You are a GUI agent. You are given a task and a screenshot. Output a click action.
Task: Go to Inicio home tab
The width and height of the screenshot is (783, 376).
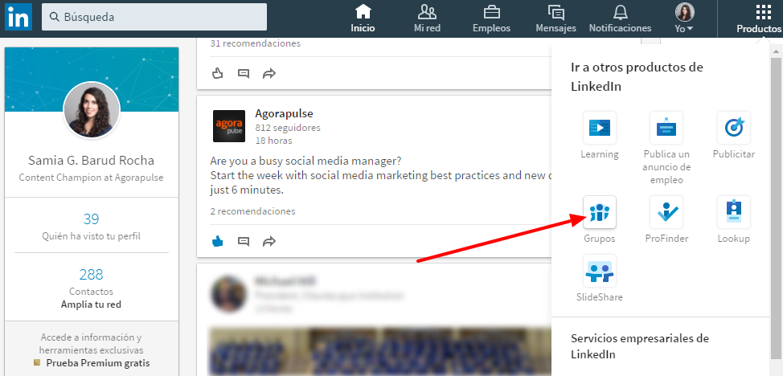point(363,19)
